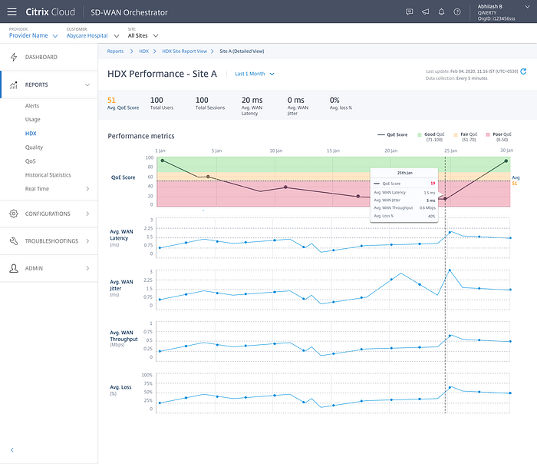Click Site A (Detailed View) breadcrumb text
The image size is (537, 464).
242,51
